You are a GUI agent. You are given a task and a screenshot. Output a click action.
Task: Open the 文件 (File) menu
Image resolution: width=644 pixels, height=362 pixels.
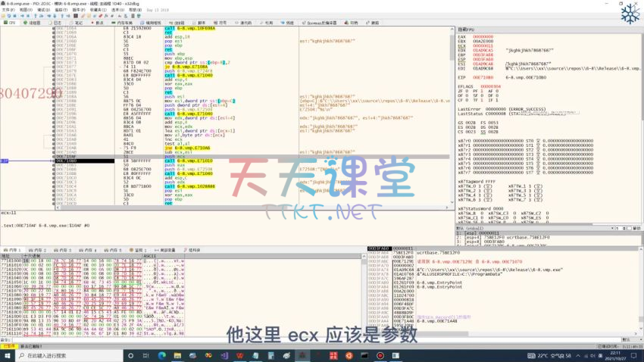(x=7, y=8)
